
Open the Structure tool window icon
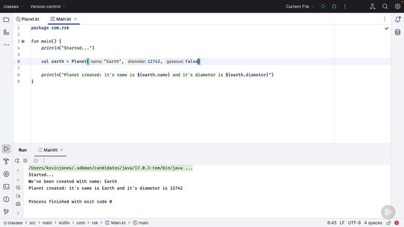(x=6, y=32)
